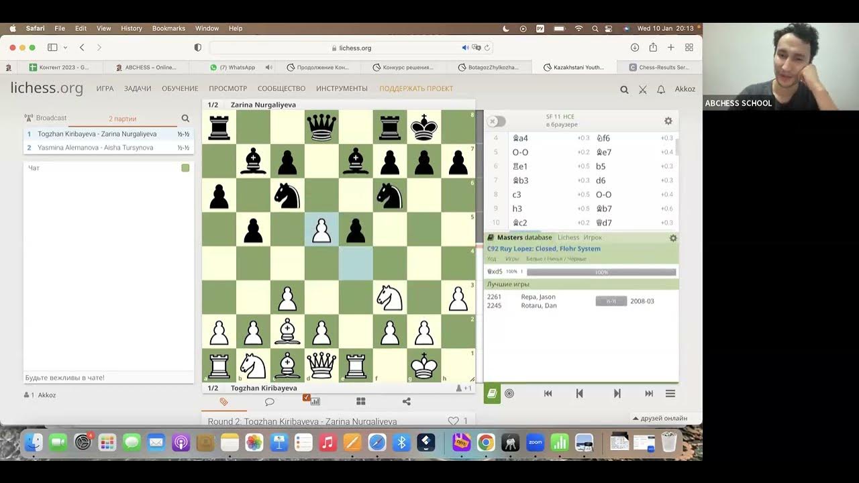Switch explorer to Игрок database
Image resolution: width=859 pixels, height=483 pixels.
593,237
